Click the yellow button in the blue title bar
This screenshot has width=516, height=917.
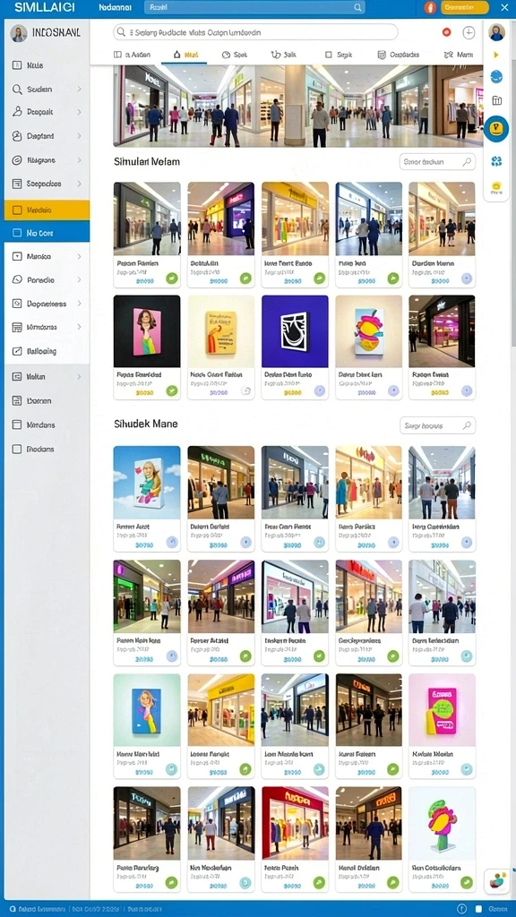465,7
